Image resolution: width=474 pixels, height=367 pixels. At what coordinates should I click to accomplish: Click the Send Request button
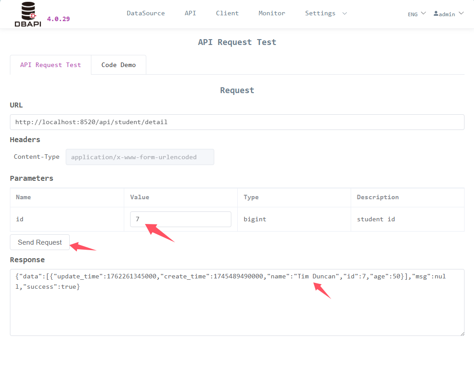[x=40, y=242]
